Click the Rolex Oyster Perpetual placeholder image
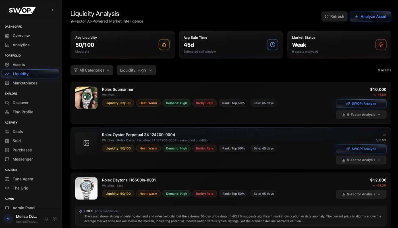Viewport: 398px width, 228px height. point(86,143)
